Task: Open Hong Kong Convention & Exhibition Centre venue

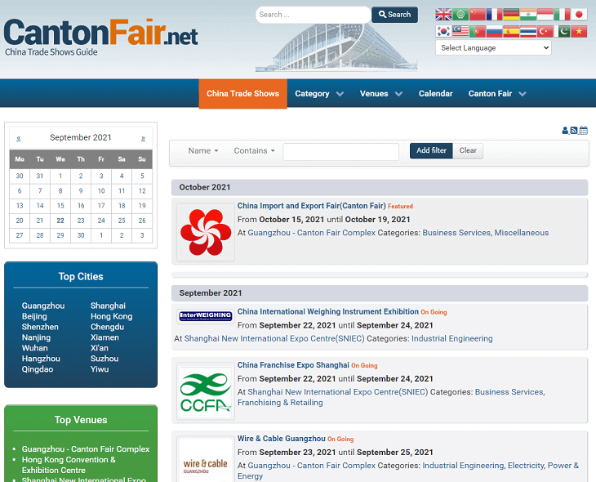Action: pos(69,465)
